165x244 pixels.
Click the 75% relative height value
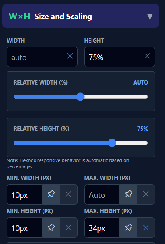click(143, 129)
